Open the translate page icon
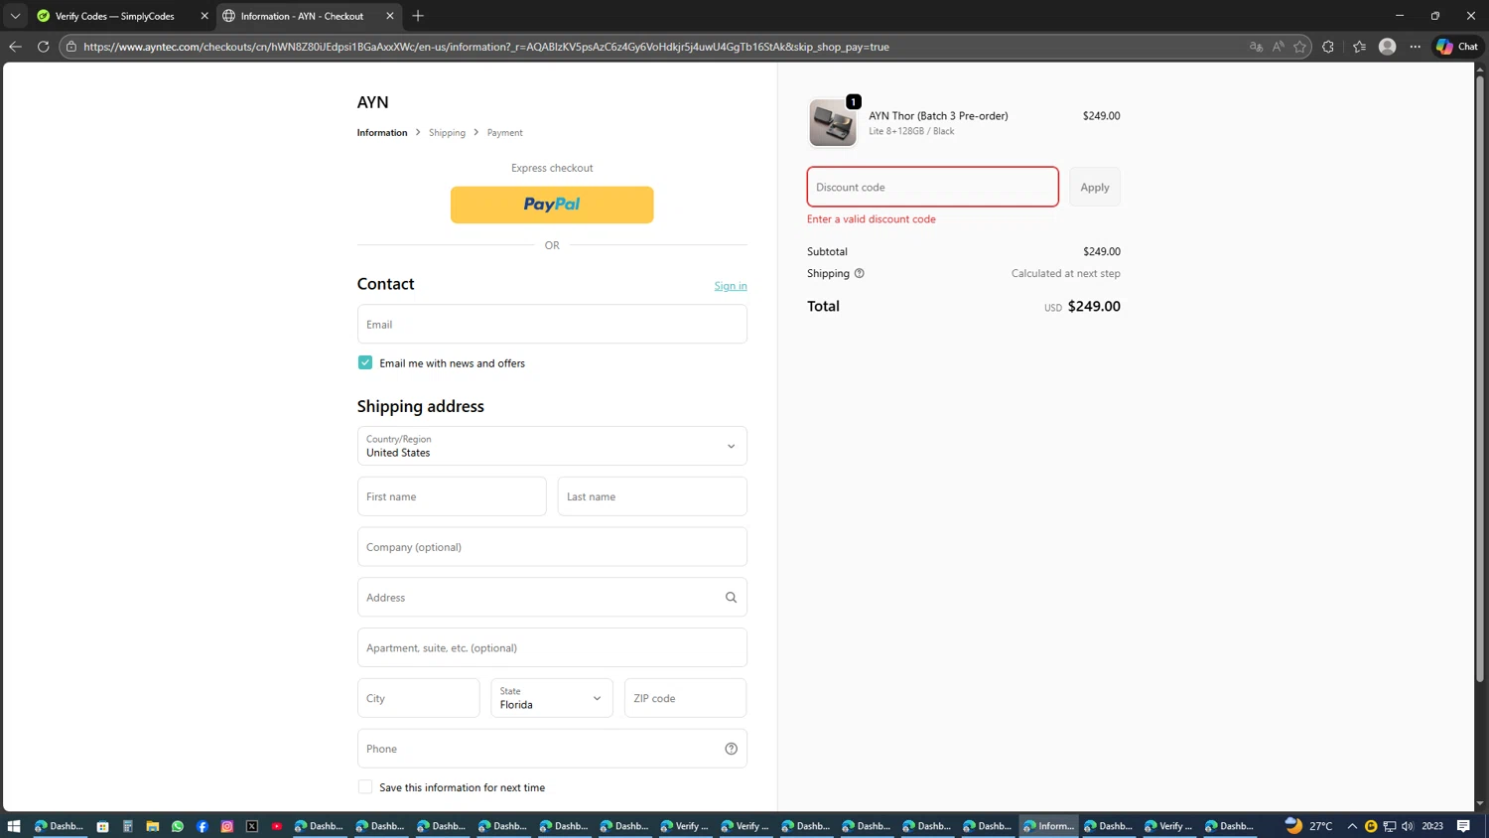Viewport: 1489px width, 838px height. point(1256,47)
